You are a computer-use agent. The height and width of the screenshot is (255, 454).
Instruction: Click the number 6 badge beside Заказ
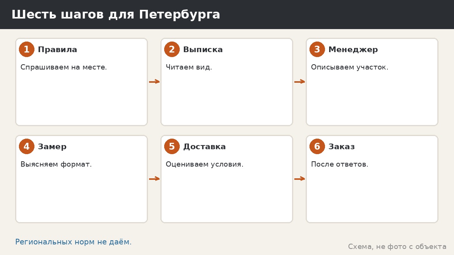[x=317, y=147]
